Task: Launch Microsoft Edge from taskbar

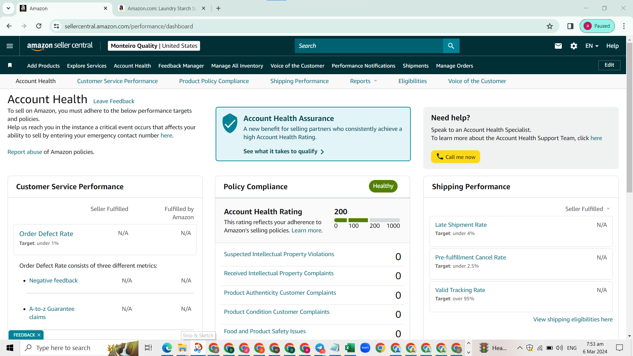Action: point(167,348)
